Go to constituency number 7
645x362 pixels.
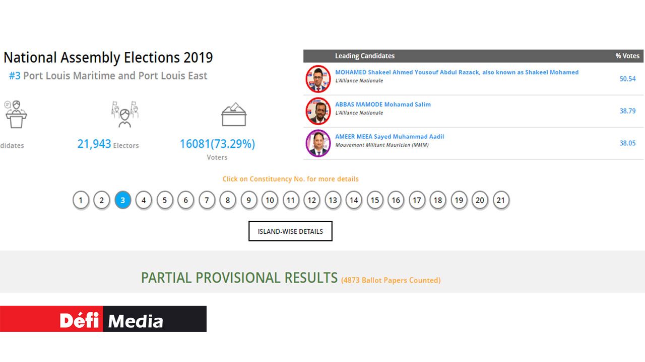207,200
